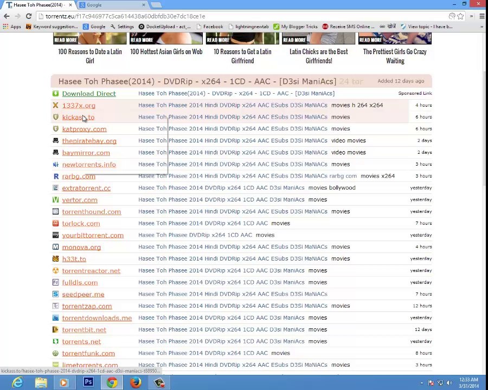Show the bookmarks bar overflow chevron

[482, 27]
